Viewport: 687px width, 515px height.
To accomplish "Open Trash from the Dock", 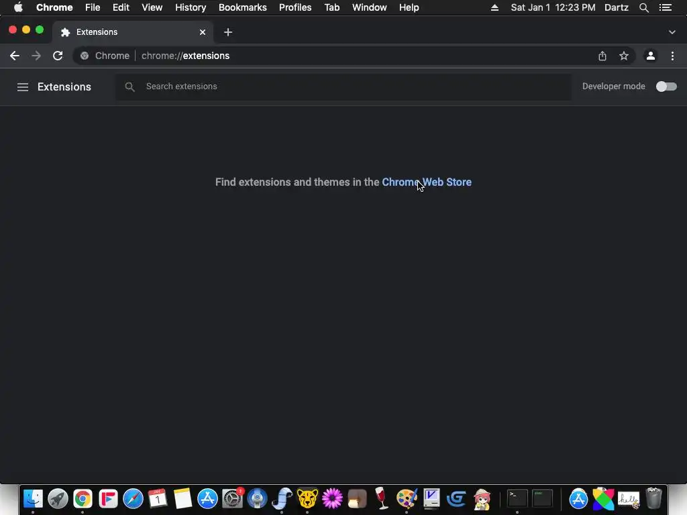I will tap(653, 499).
